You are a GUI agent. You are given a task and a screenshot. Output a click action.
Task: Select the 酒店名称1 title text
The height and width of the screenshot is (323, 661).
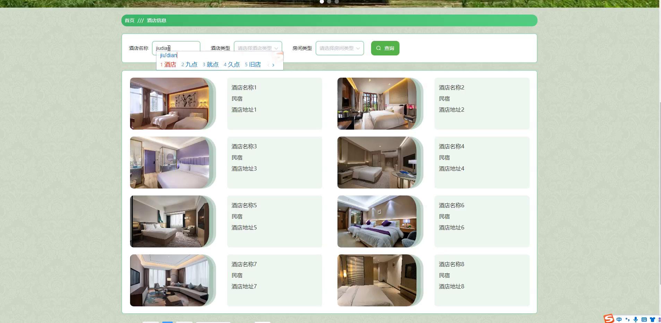[244, 88]
